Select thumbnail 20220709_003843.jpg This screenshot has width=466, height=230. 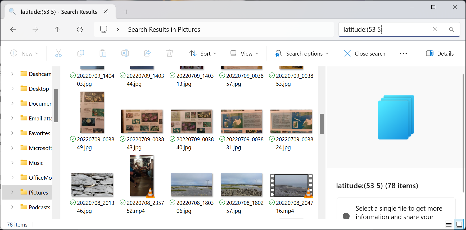(x=142, y=121)
